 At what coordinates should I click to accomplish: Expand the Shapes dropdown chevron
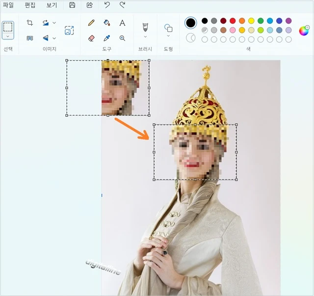(168, 36)
